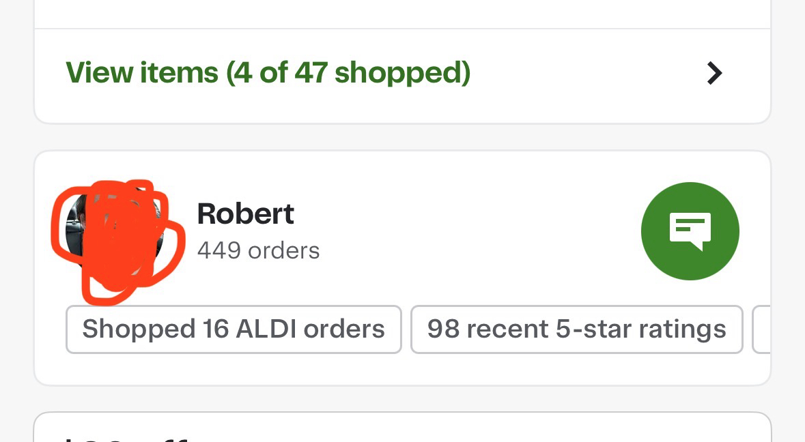
Task: Select the Shopped 16 ALDI orders badge
Action: coord(233,329)
